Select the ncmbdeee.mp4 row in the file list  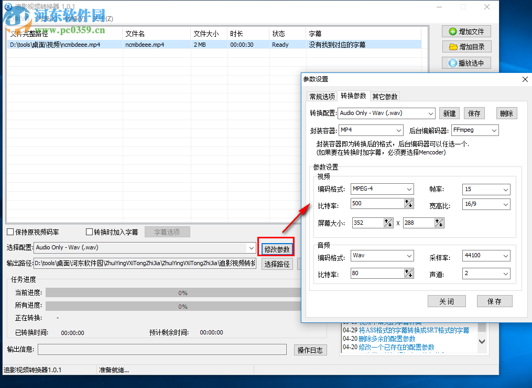(x=157, y=45)
